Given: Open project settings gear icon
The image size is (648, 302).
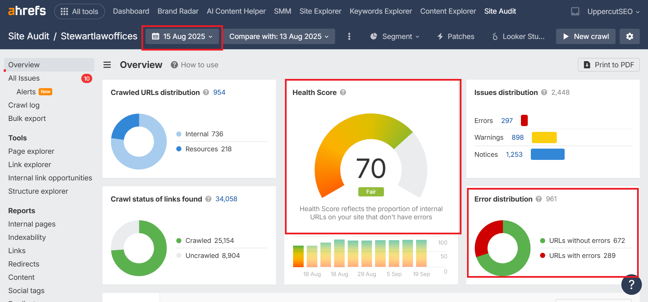Looking at the screenshot, I should click(630, 36).
